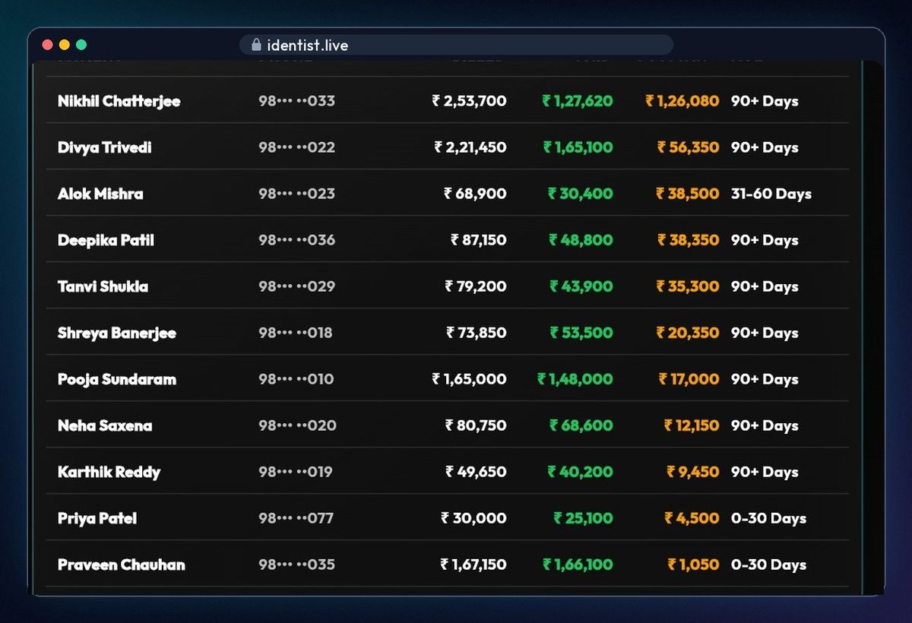Select the Priya Patel name cell
Screen dimensions: 912x623
point(97,518)
